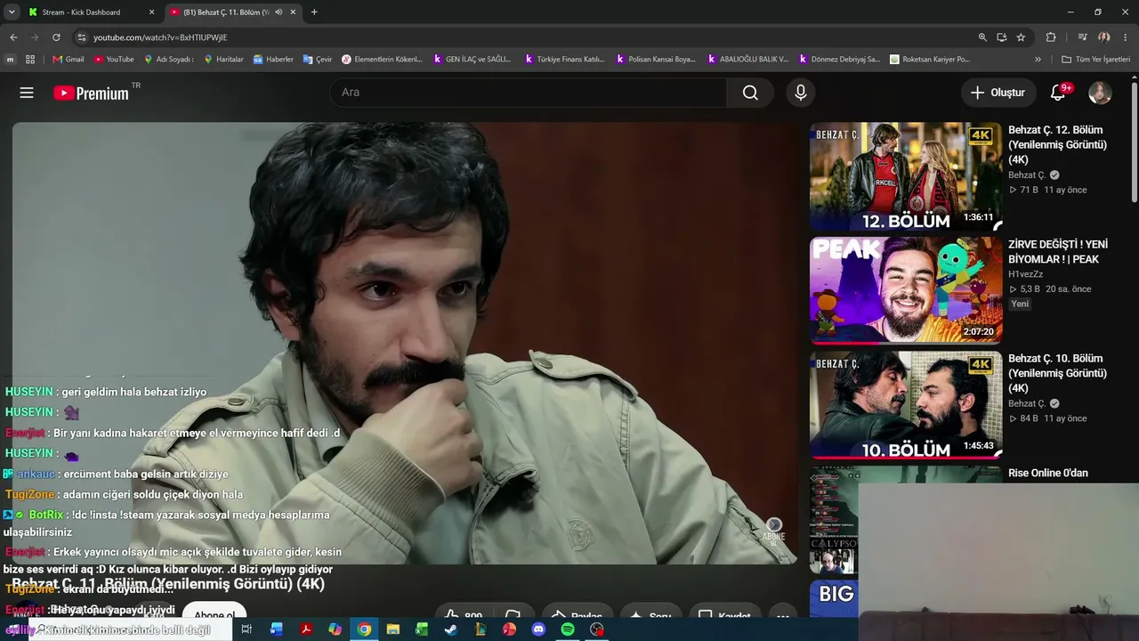Open Chrome three-dot menu

(1125, 37)
